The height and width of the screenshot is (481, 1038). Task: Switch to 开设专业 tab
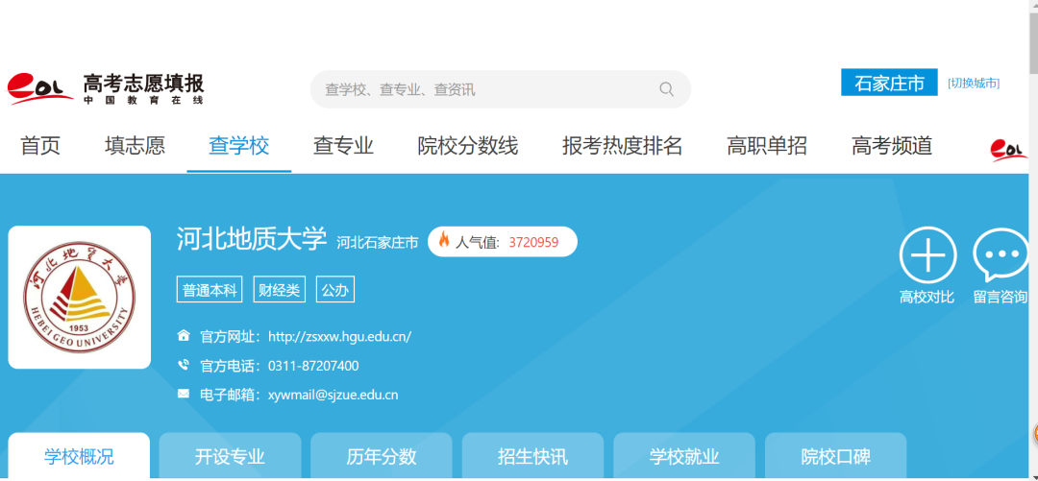point(230,456)
